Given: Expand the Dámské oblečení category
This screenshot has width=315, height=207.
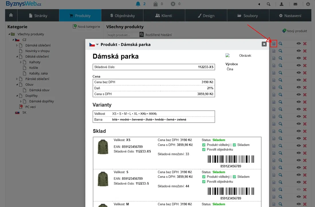Looking at the screenshot, I should 17,46.
